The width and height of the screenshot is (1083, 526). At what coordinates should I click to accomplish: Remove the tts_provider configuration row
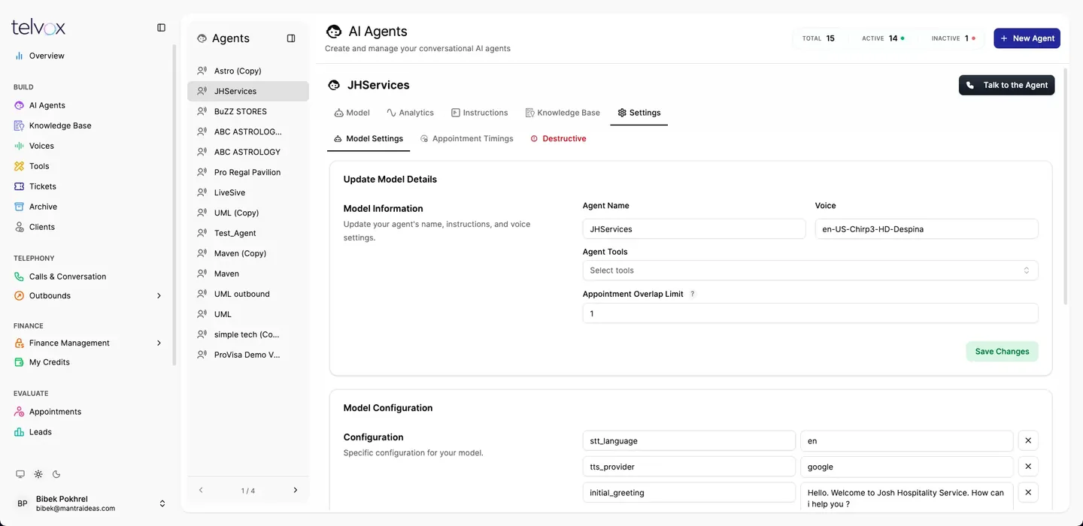(1028, 467)
